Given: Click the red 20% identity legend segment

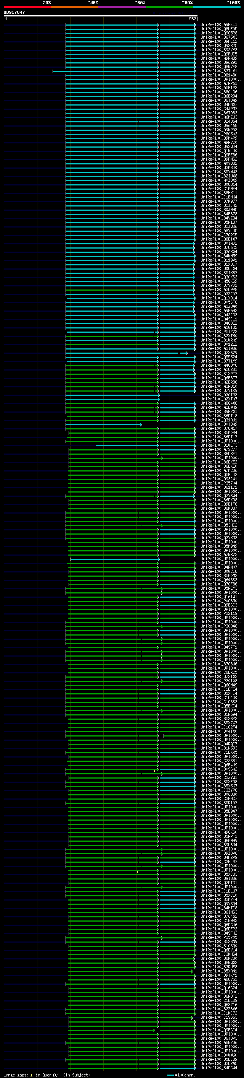Looking at the screenshot, I should coord(27,7).
